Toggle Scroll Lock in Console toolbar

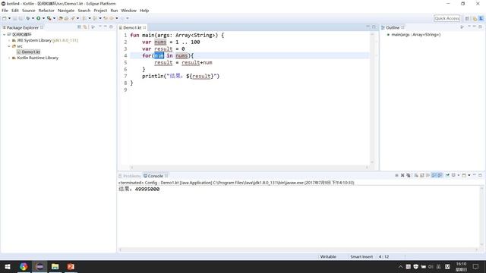pyautogui.click(x=422, y=175)
